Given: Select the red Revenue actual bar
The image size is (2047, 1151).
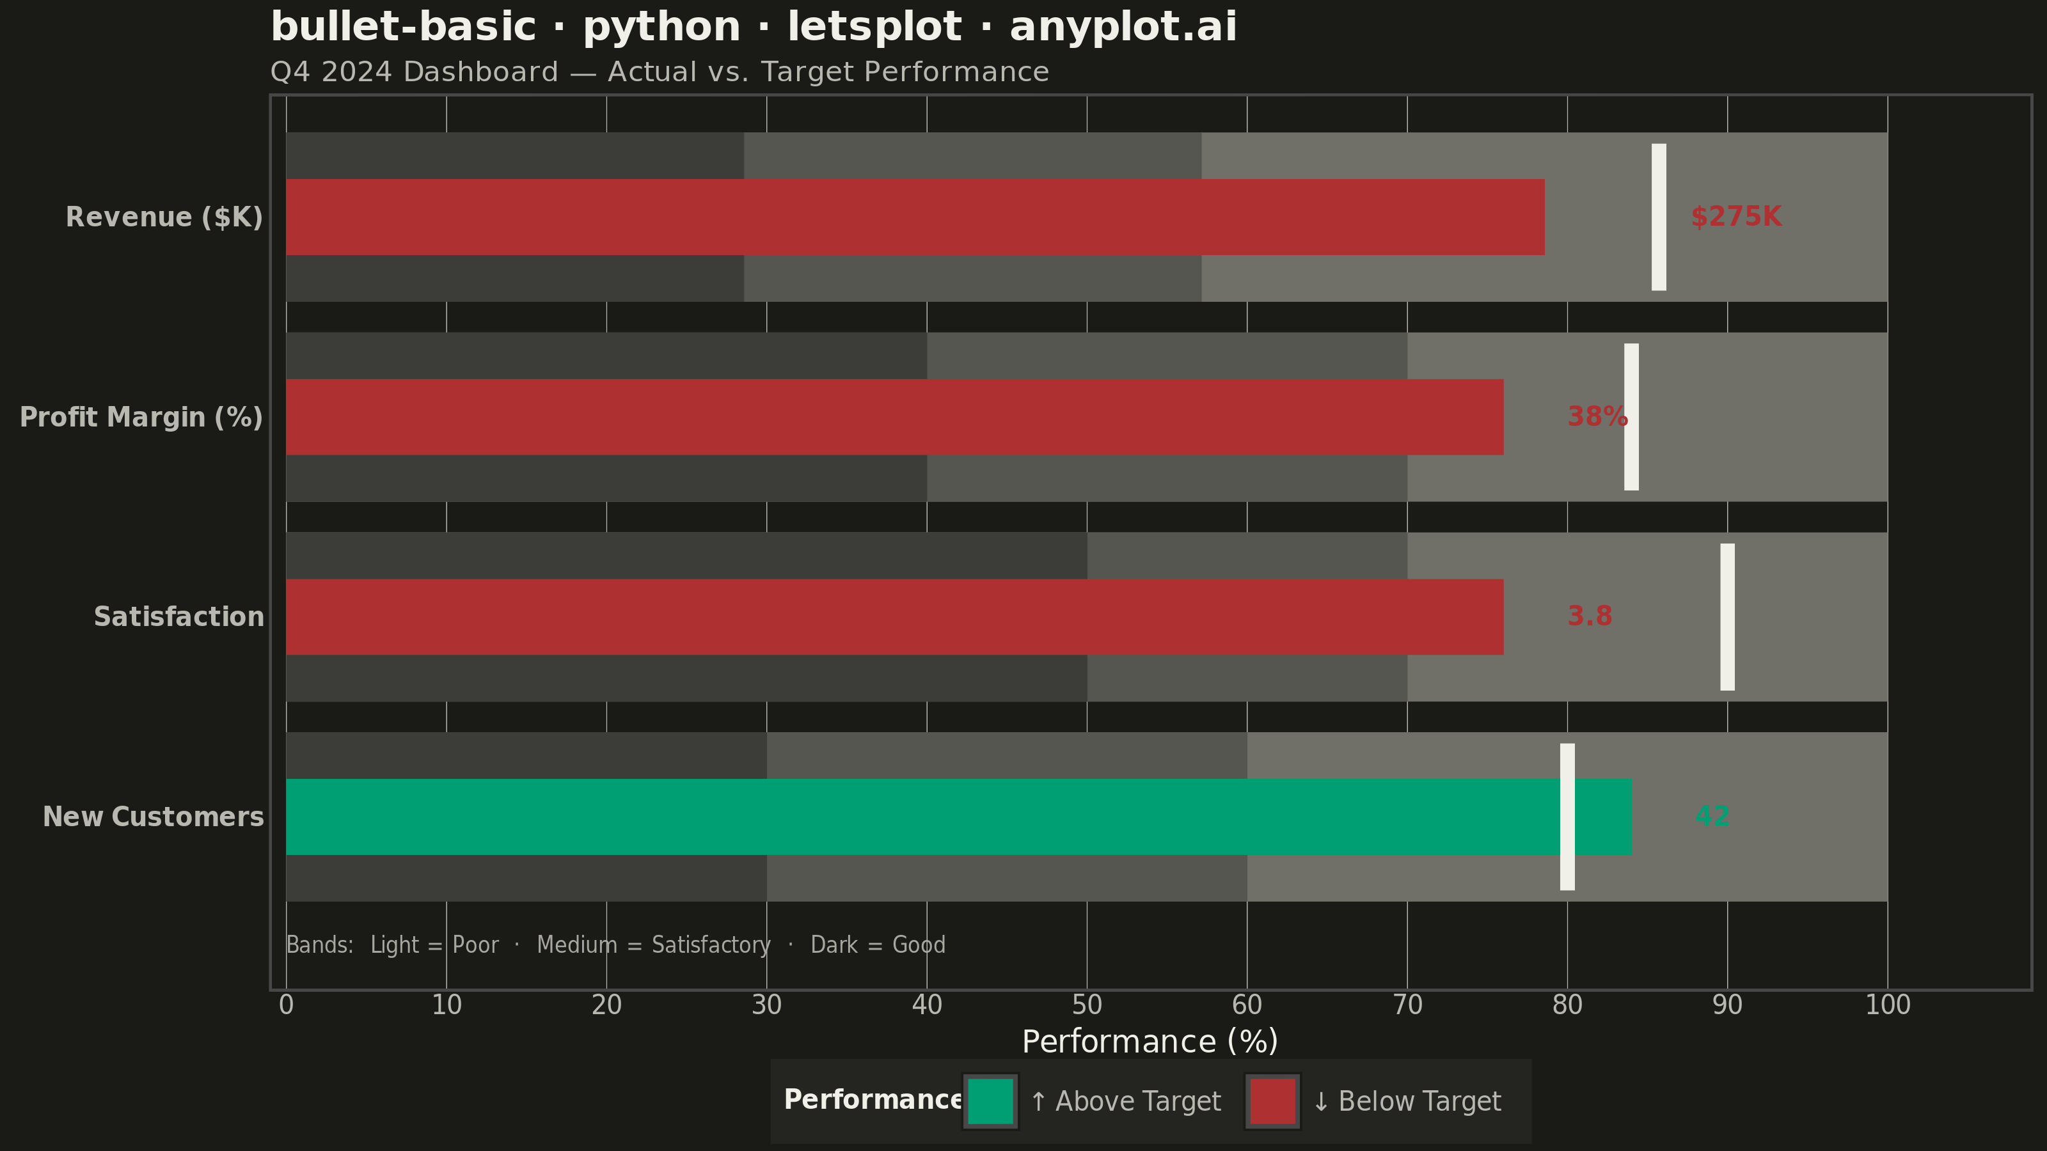Looking at the screenshot, I should pyautogui.click(x=915, y=217).
